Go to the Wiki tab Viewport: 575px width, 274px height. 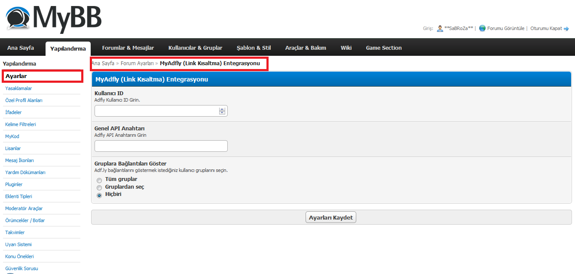coord(346,48)
